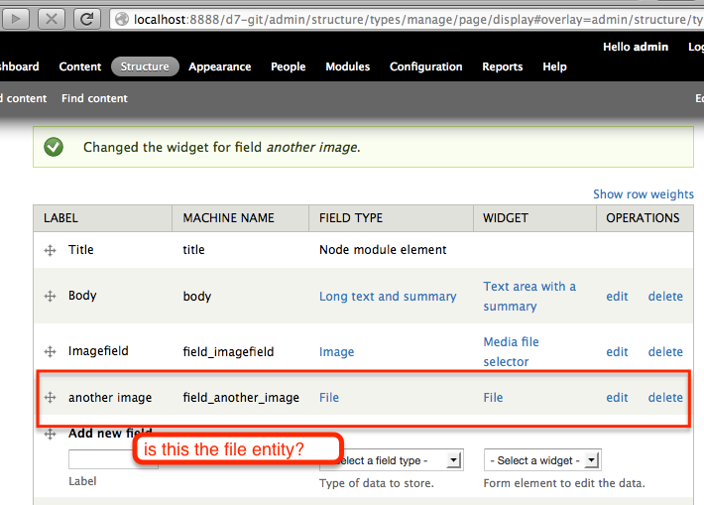704x505 pixels.
Task: Open the People admin menu
Action: coord(288,66)
